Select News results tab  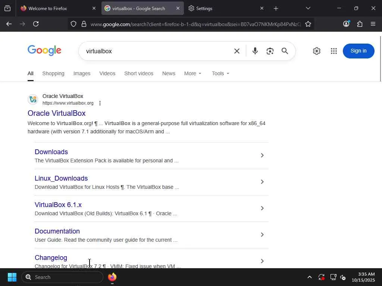169,73
